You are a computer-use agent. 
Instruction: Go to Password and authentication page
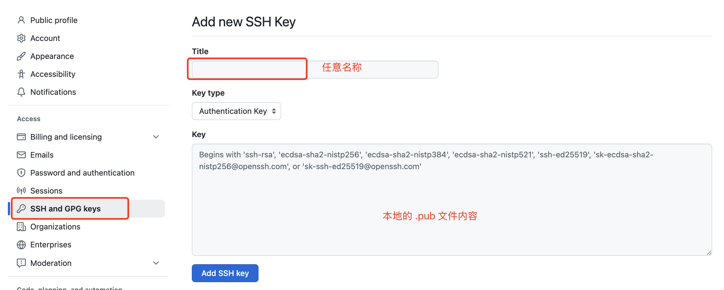[82, 173]
